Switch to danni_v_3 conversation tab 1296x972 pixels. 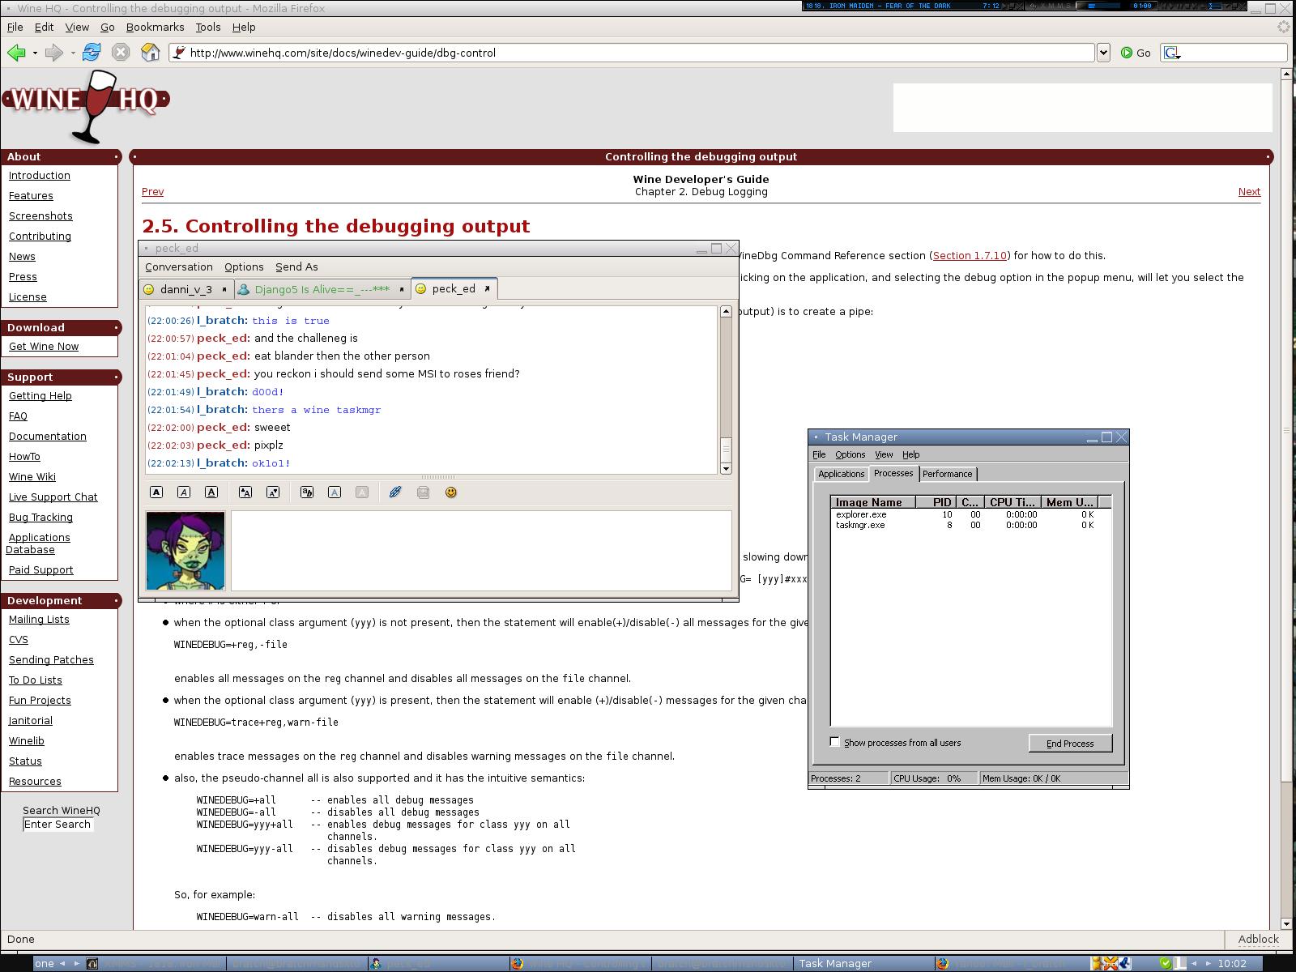pos(185,289)
